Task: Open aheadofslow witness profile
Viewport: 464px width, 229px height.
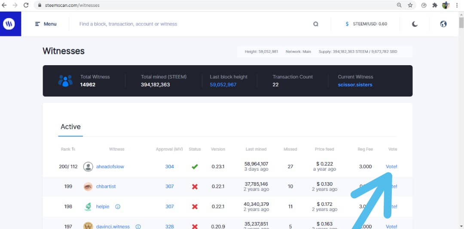Action: [x=110, y=167]
